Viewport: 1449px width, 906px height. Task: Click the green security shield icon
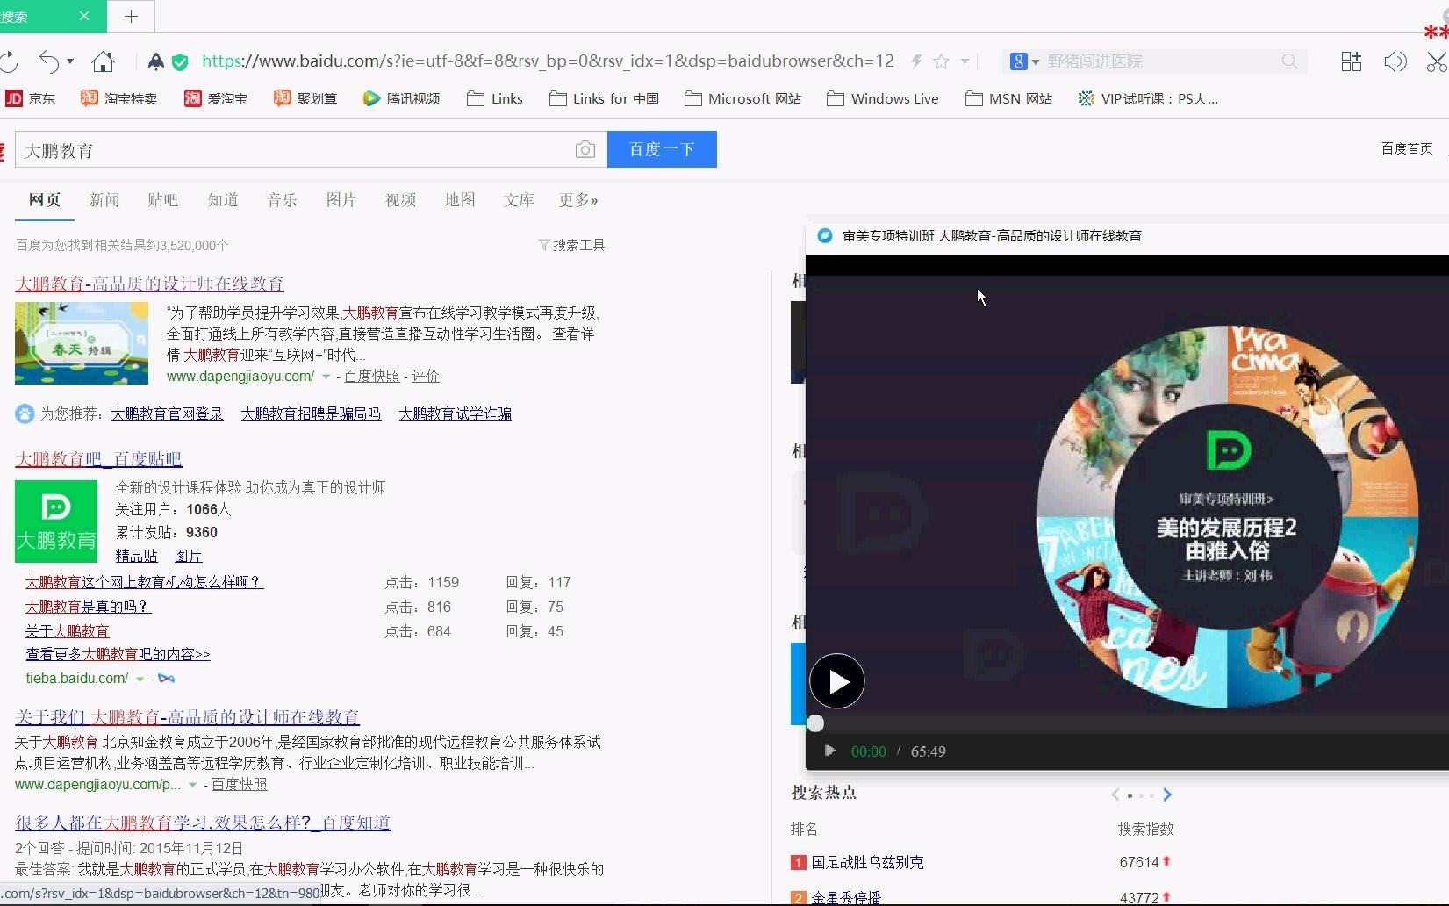click(180, 61)
